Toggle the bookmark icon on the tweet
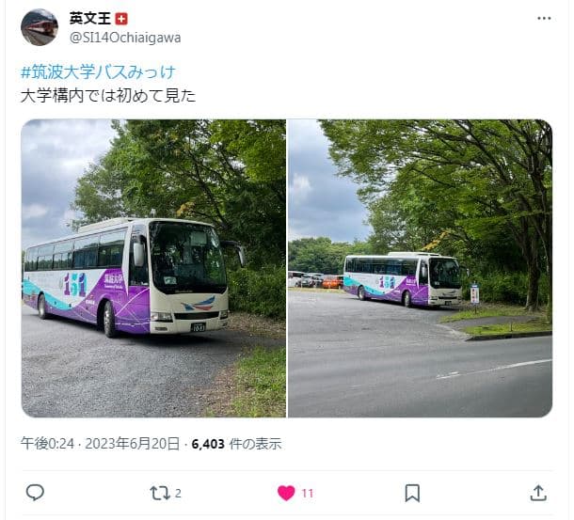The width and height of the screenshot is (574, 520). pyautogui.click(x=412, y=493)
